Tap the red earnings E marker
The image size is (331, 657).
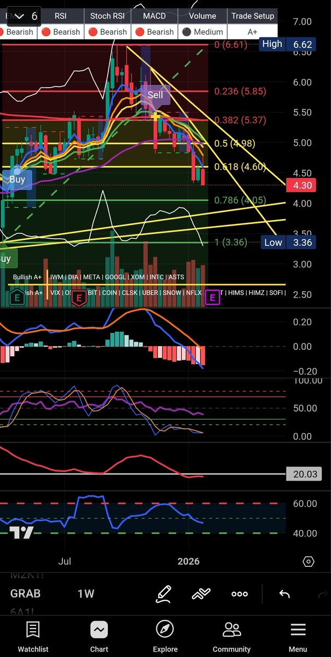point(80,298)
